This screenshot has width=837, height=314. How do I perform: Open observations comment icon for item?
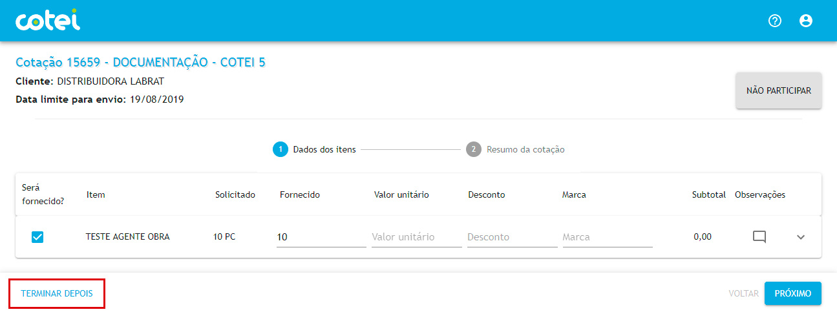click(x=759, y=237)
